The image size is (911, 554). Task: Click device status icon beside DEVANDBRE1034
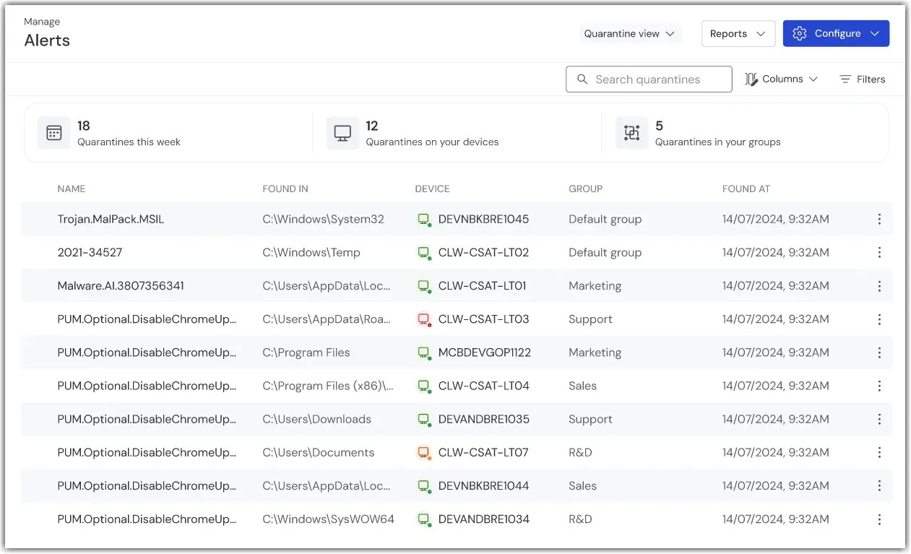pos(424,519)
